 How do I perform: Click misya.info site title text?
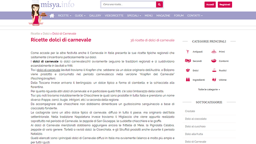point(58,4)
